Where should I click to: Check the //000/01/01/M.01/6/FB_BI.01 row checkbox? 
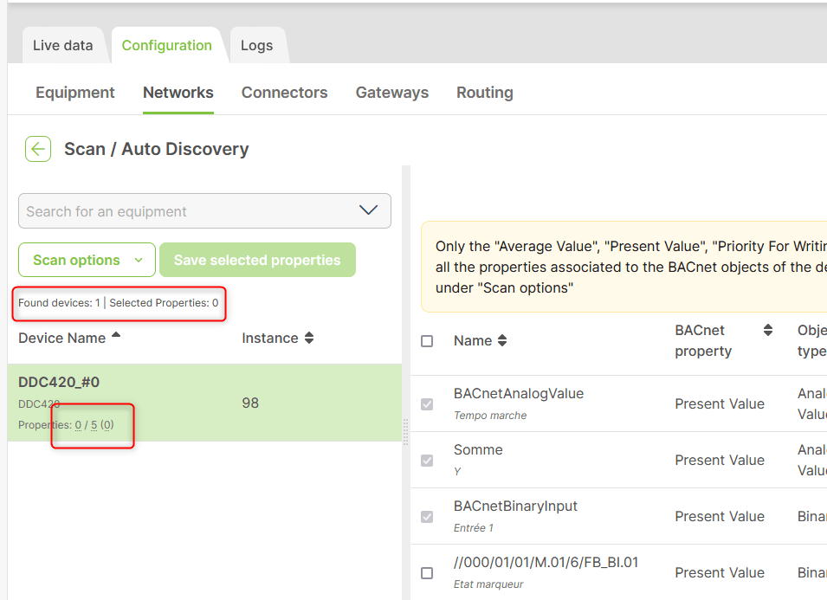pyautogui.click(x=427, y=573)
